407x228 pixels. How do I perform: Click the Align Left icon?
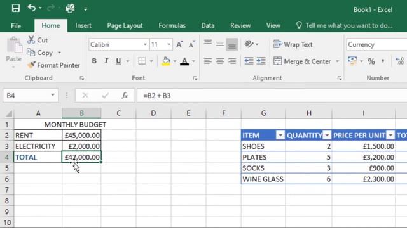208,61
